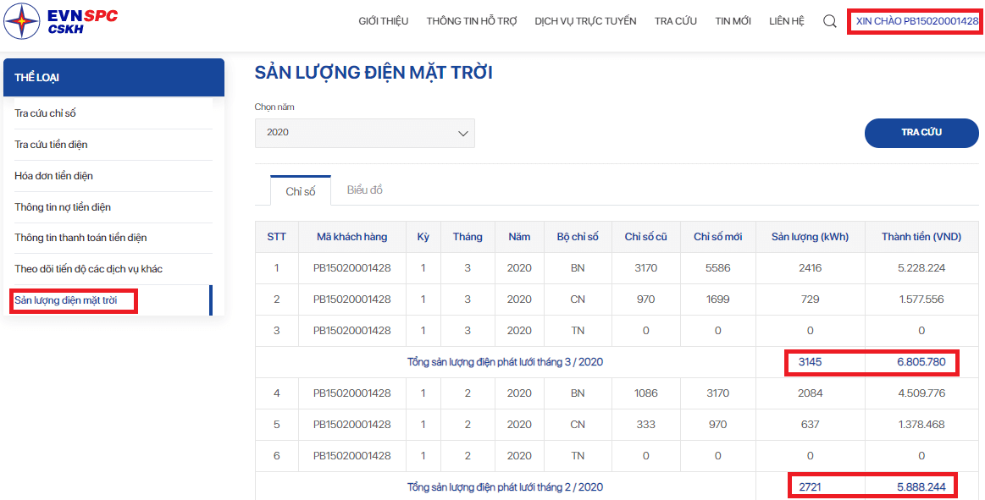Screen dimensions: 985x500
Task: Click the Chỉ số mới column header
Action: pyautogui.click(x=718, y=237)
